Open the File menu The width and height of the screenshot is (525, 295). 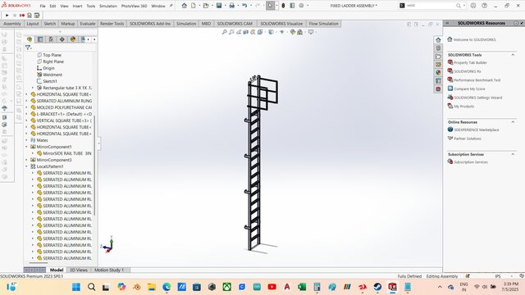(x=43, y=6)
